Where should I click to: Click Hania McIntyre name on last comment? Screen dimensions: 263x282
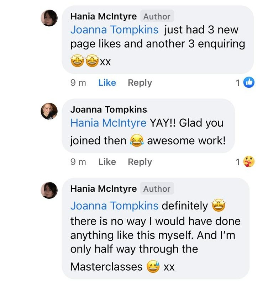pyautogui.click(x=104, y=189)
